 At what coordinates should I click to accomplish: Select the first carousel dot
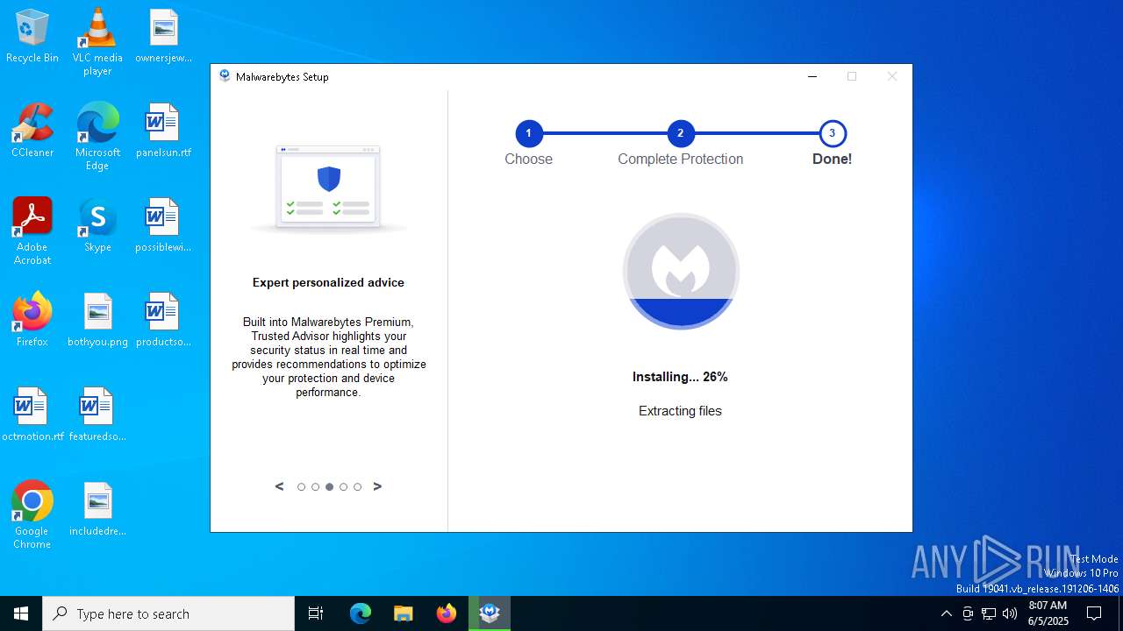pos(301,487)
